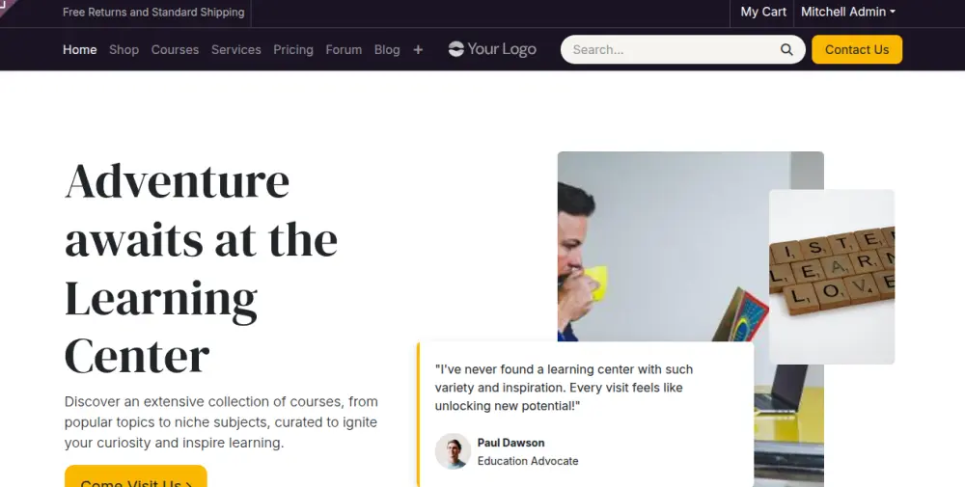Go to the Shop page
This screenshot has height=487, width=965.
(124, 50)
